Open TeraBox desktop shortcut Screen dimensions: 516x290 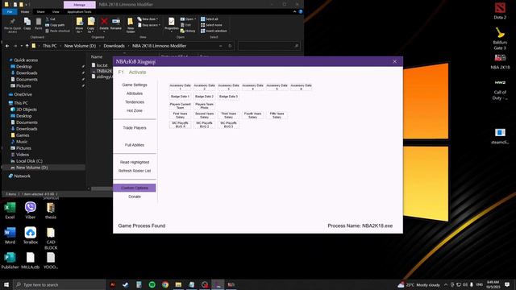point(31,235)
